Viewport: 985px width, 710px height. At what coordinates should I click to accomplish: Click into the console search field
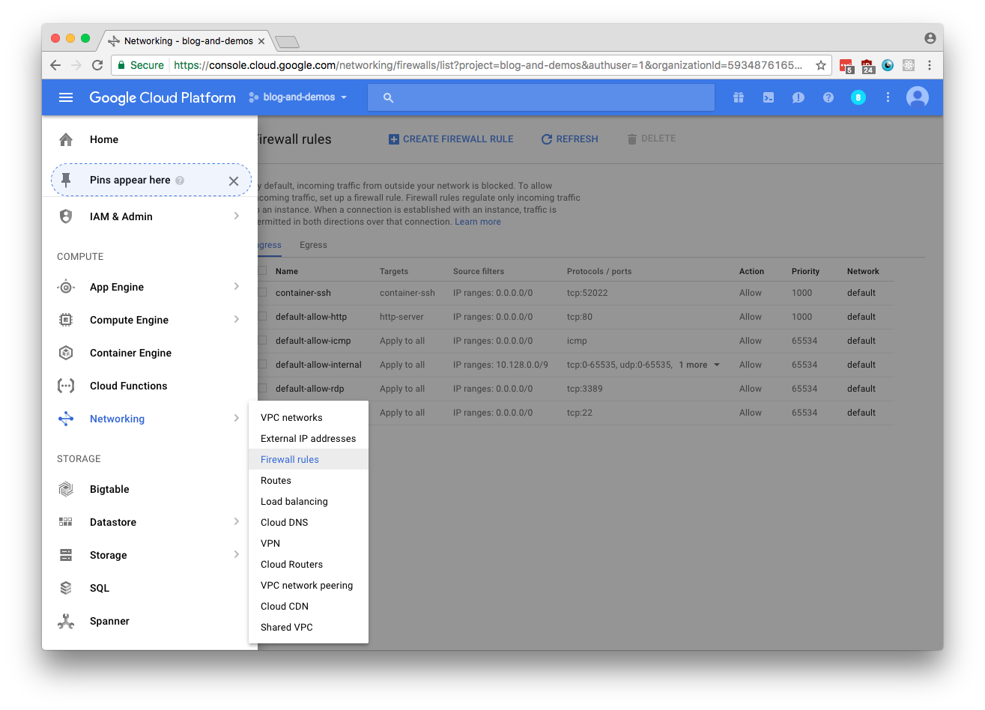click(541, 97)
